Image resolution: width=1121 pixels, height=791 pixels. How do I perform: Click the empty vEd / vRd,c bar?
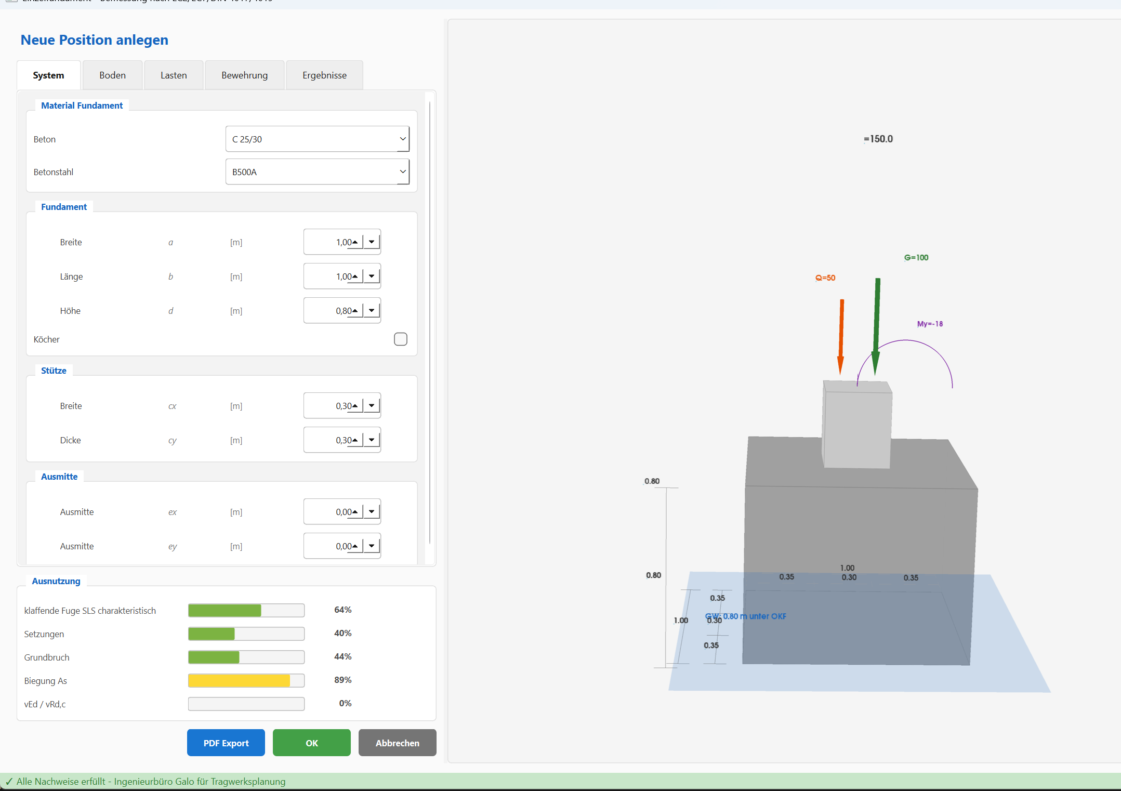(246, 704)
